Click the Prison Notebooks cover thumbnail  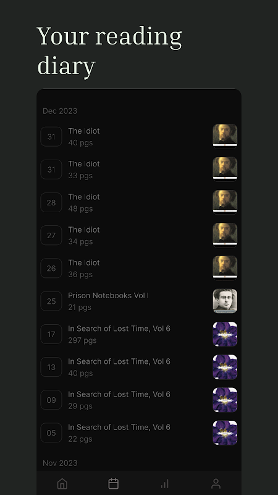225,301
